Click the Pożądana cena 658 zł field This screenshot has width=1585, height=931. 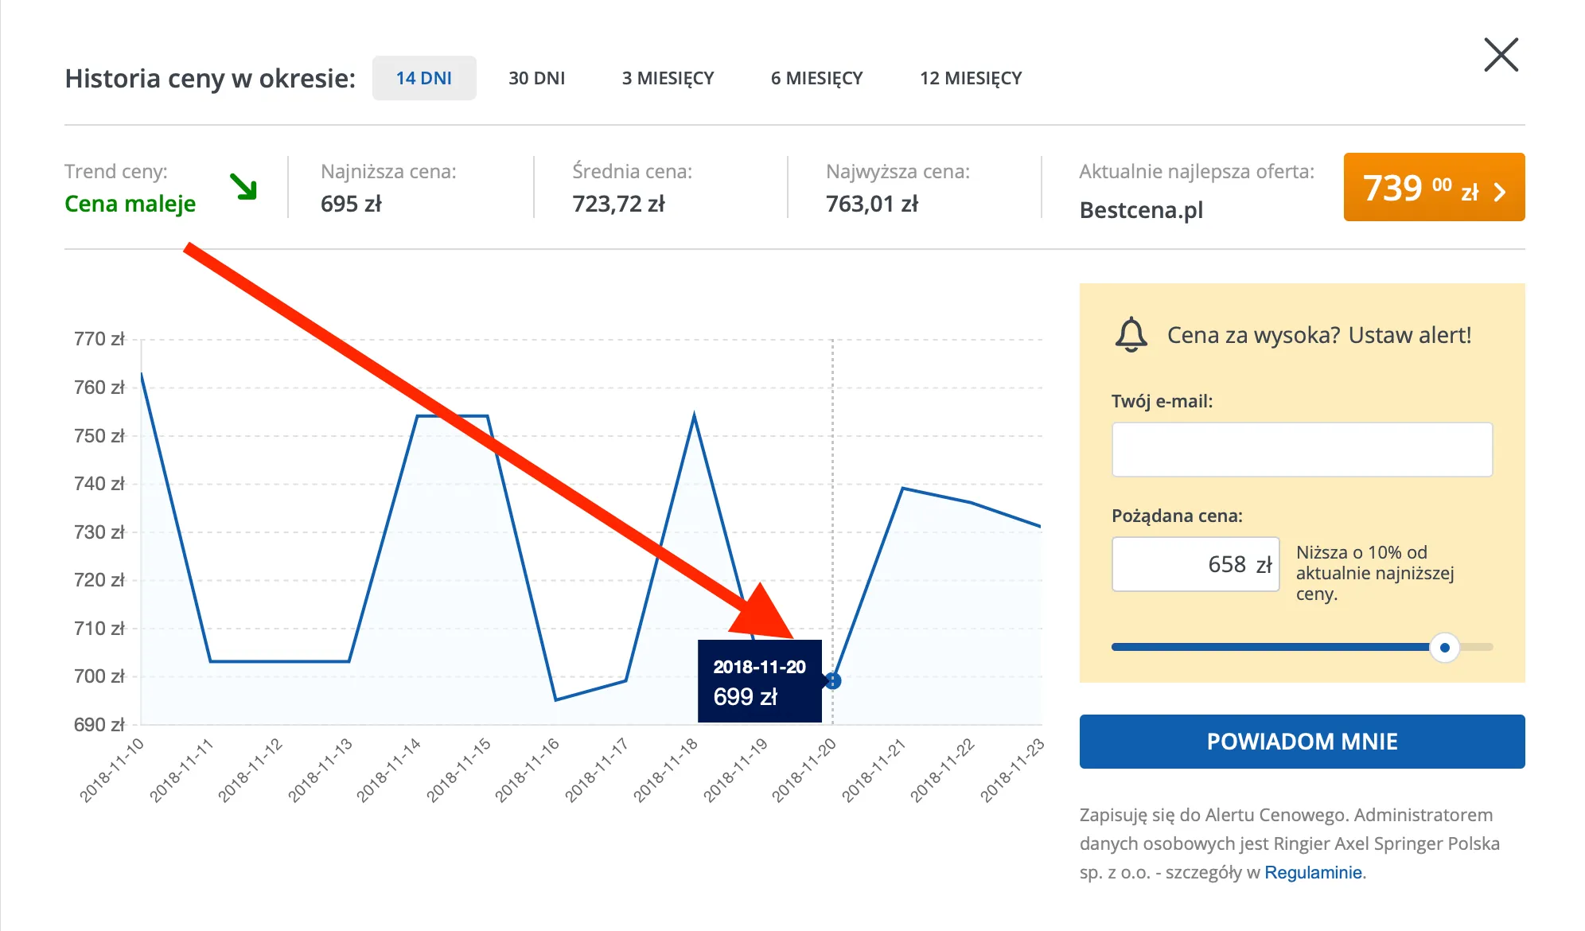[x=1195, y=564]
